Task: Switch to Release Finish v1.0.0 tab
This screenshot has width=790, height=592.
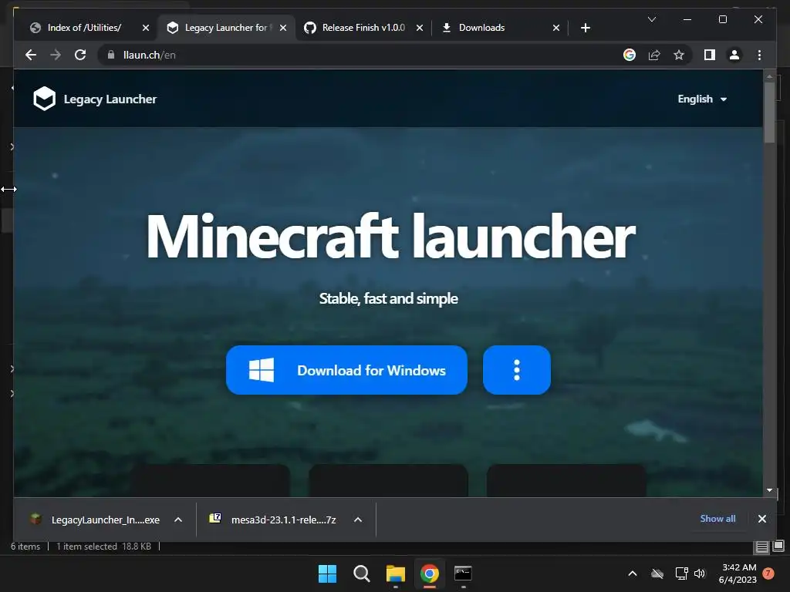Action: [x=363, y=28]
